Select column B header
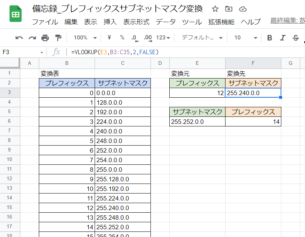The image size is (305, 237). click(67, 63)
